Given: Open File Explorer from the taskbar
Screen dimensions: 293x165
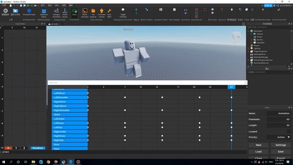Looking at the screenshot, I should coord(33,162).
